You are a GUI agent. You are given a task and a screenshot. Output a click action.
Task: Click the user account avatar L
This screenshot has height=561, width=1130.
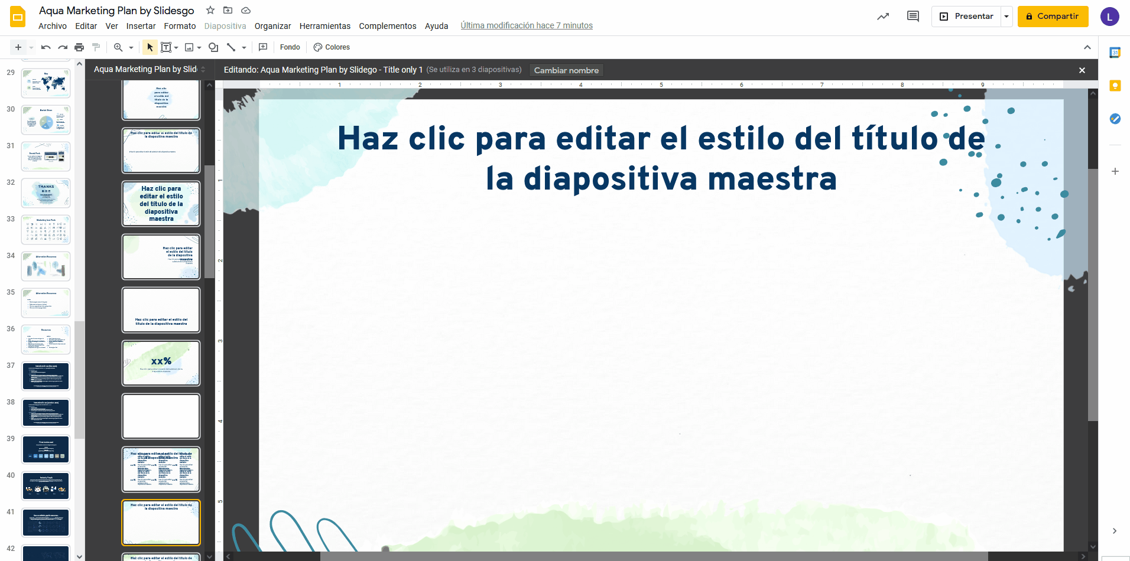[1109, 17]
